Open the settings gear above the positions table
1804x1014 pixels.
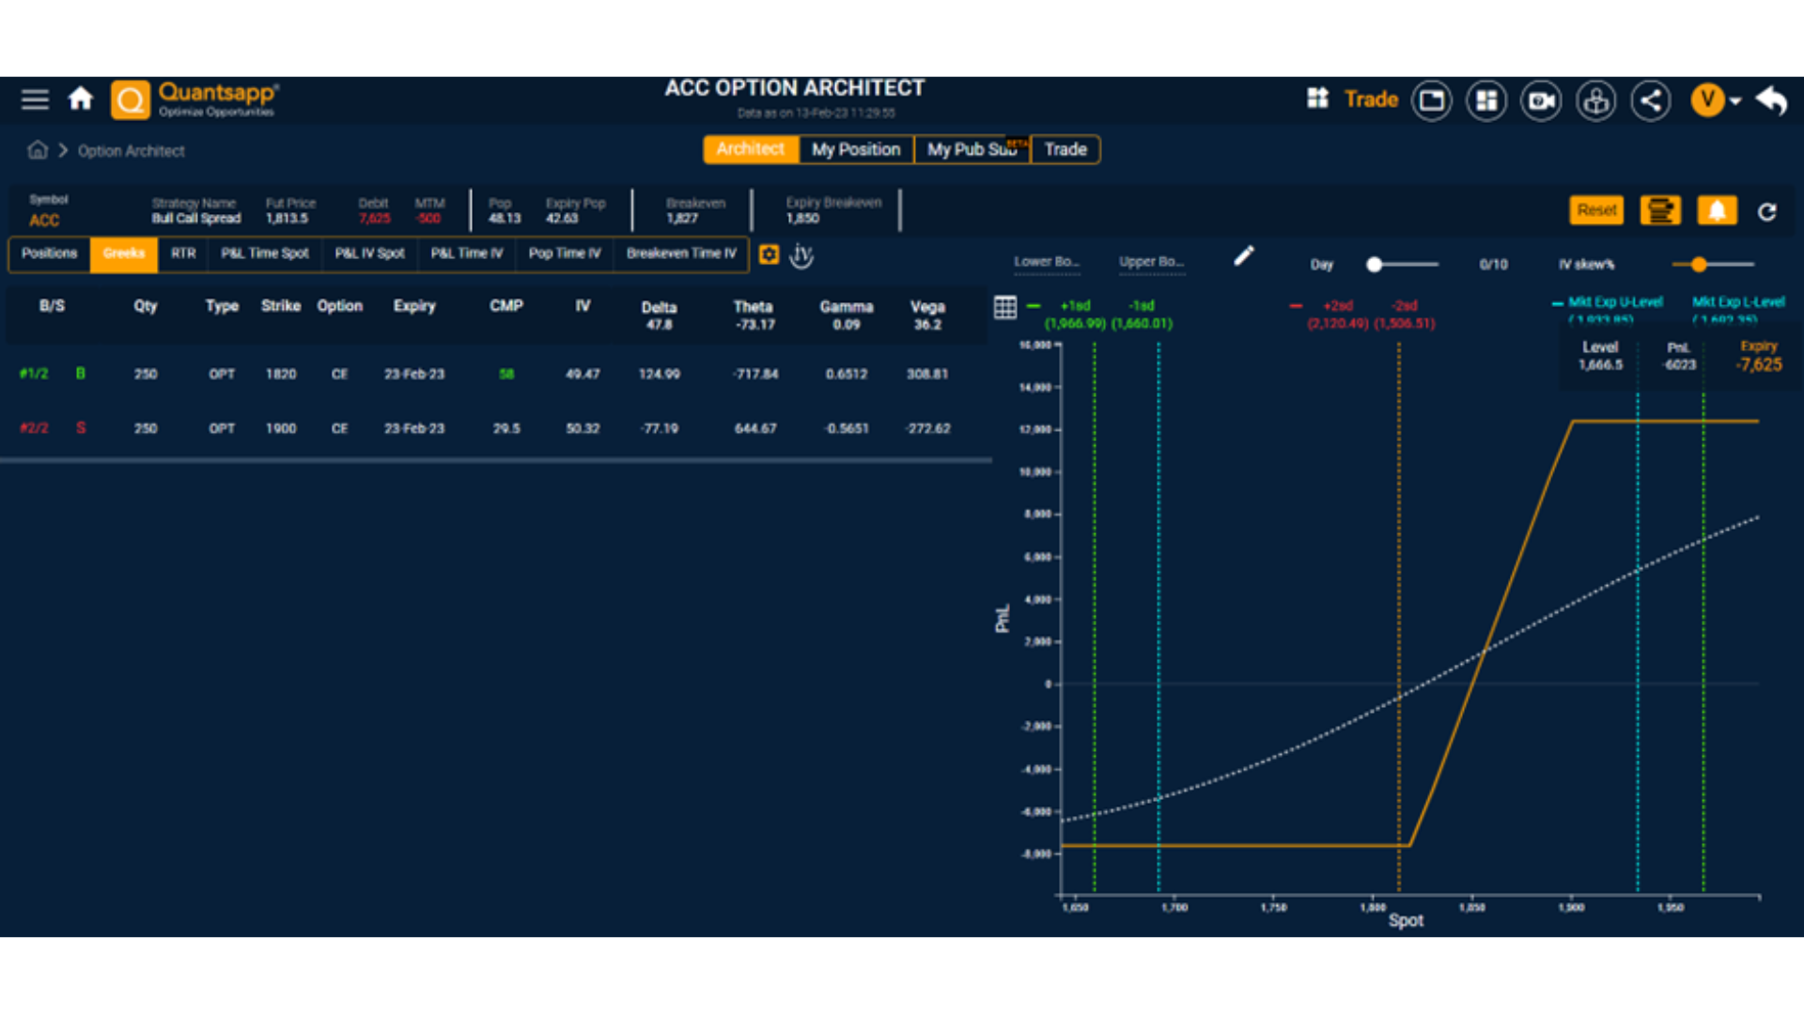coord(769,254)
